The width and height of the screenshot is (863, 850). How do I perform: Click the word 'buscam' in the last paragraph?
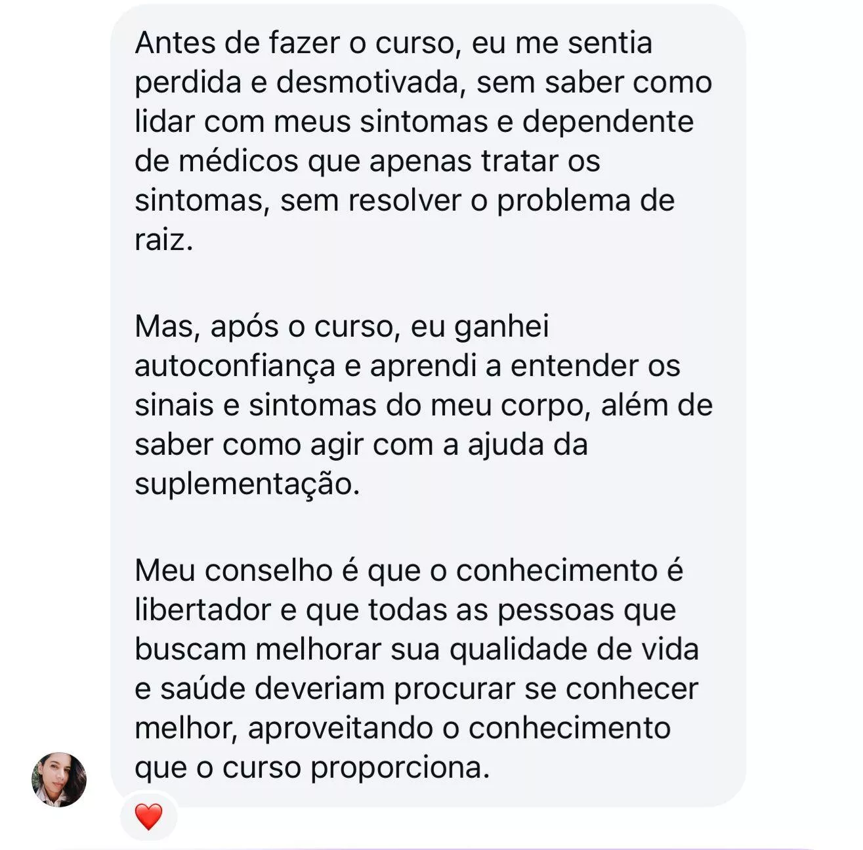190,650
